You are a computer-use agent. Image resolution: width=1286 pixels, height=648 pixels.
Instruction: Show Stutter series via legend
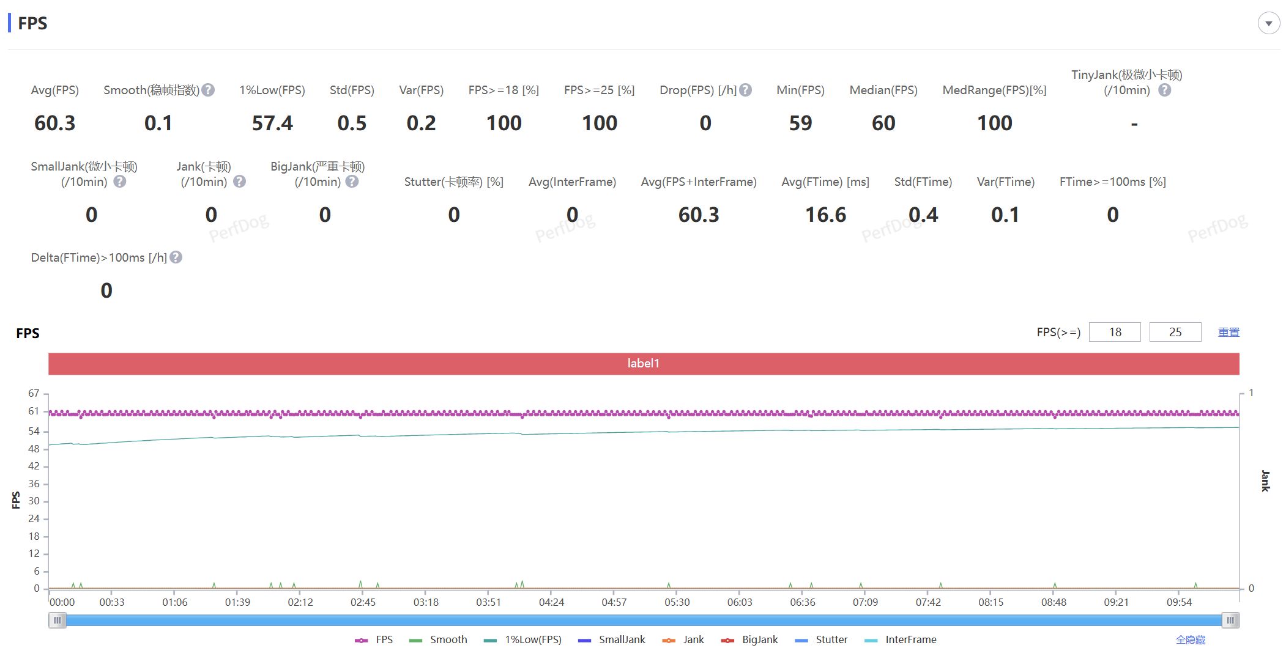pos(821,639)
